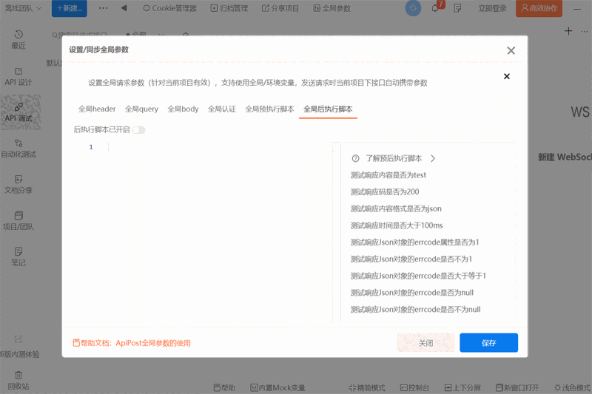Open 分享项目 in the top toolbar
592x394 pixels.
point(280,8)
